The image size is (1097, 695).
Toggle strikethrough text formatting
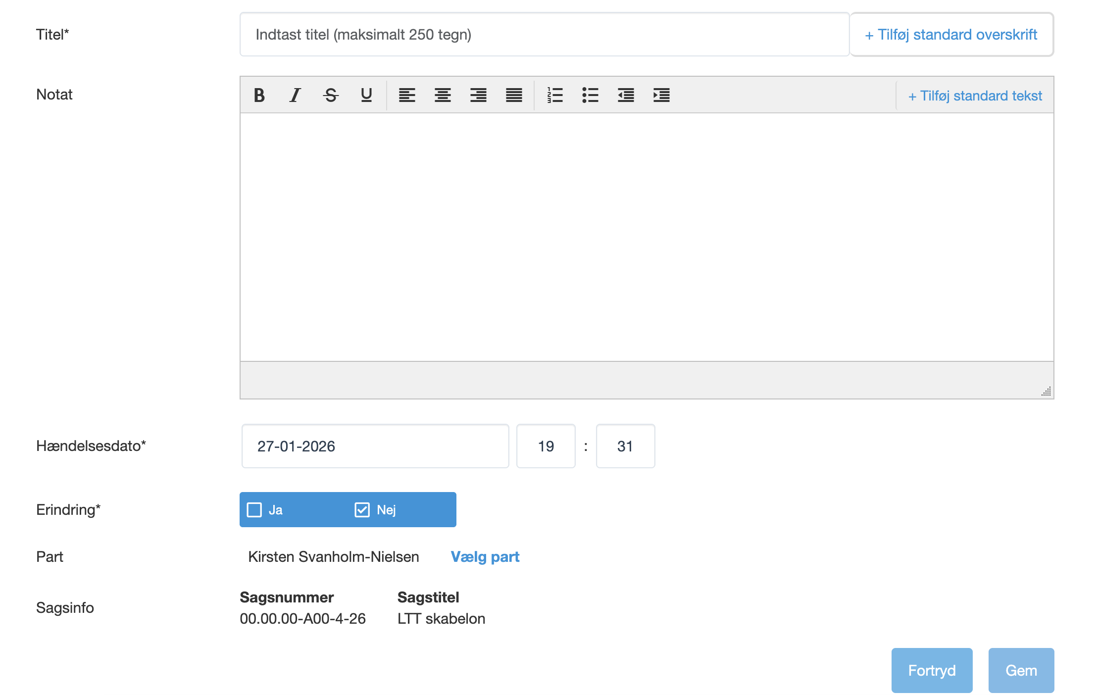(331, 95)
